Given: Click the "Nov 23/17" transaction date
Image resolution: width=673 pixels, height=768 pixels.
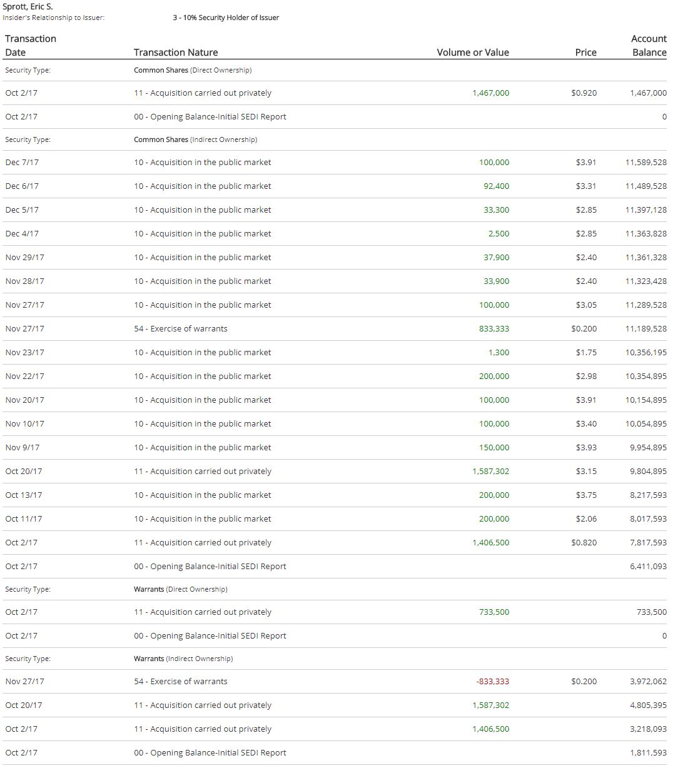Looking at the screenshot, I should pos(24,353).
